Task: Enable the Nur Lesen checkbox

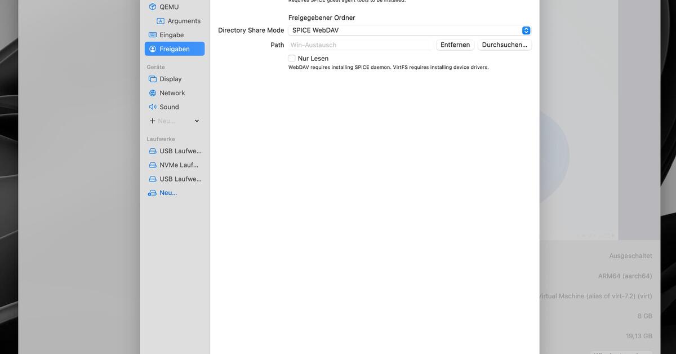Action: (292, 58)
